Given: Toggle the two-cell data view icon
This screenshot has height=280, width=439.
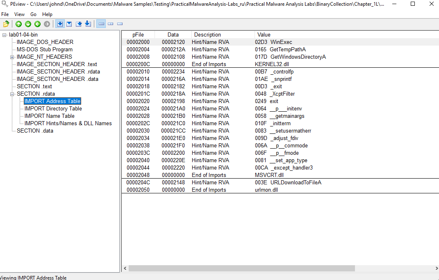Looking at the screenshot, I should pos(110,24).
